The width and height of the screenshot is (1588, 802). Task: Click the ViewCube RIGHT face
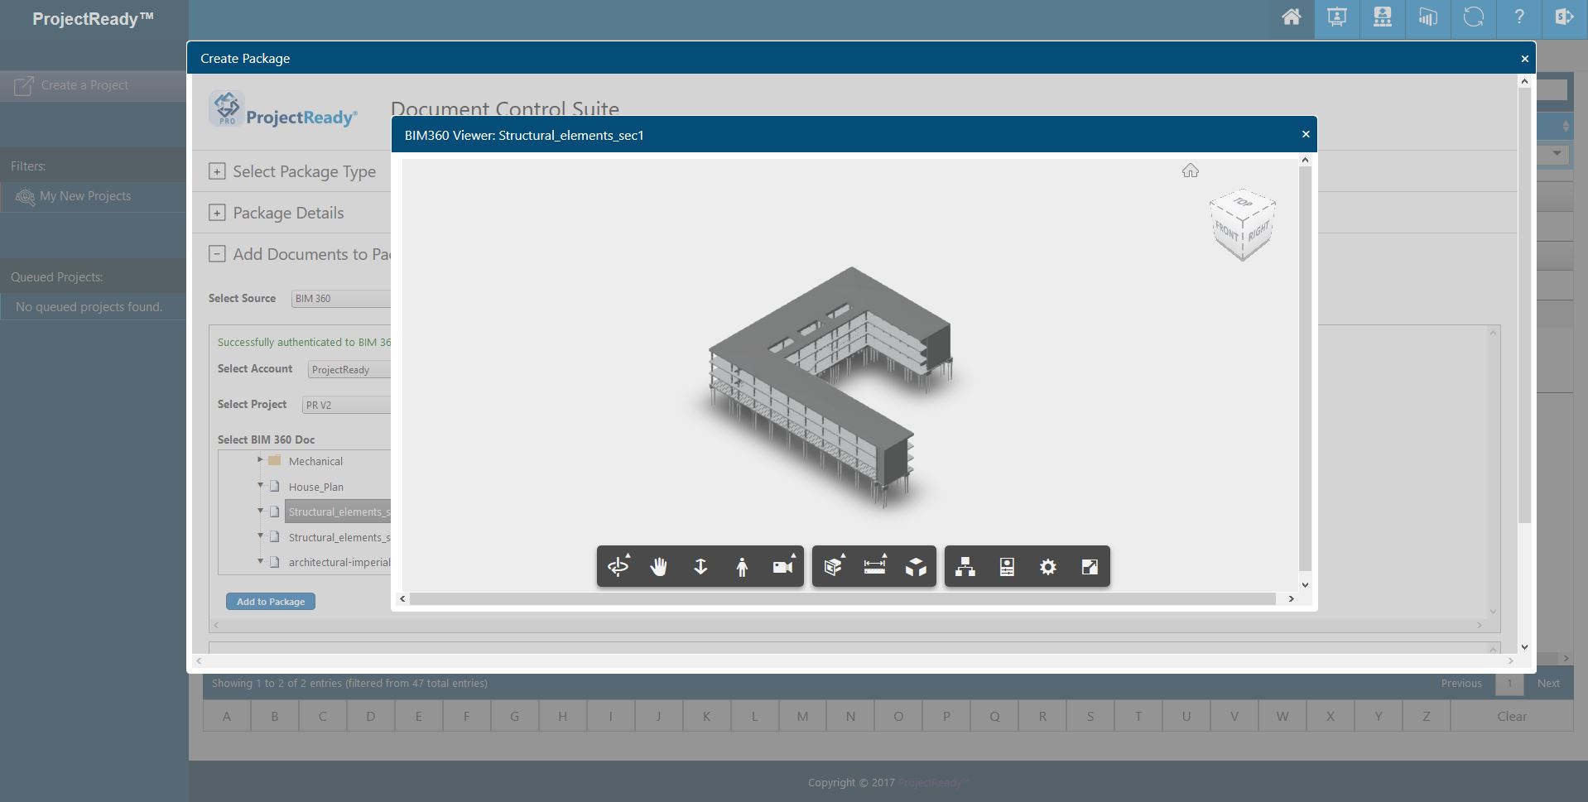[x=1258, y=232]
